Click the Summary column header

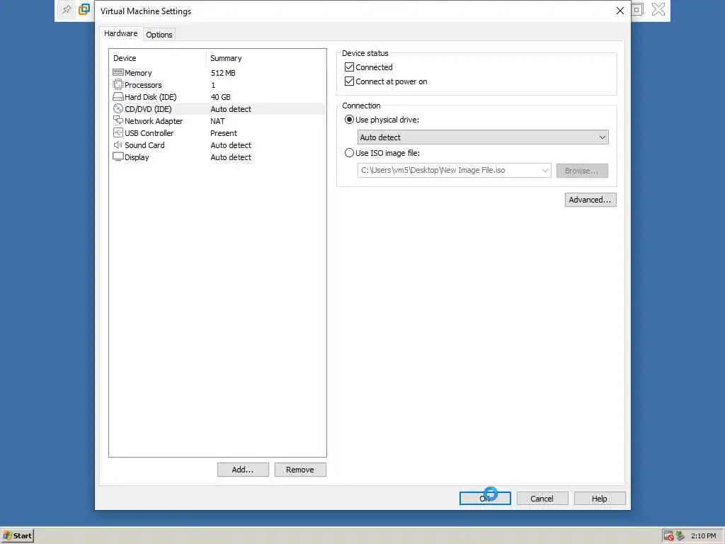pos(226,58)
